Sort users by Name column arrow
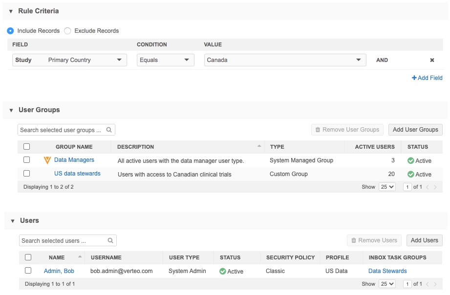The width and height of the screenshot is (450, 295). click(x=80, y=257)
